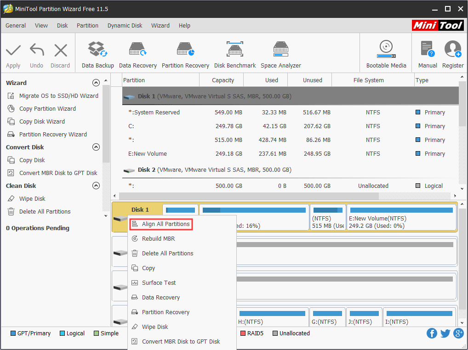Image resolution: width=468 pixels, height=350 pixels.
Task: Open the View menu
Action: pos(41,26)
